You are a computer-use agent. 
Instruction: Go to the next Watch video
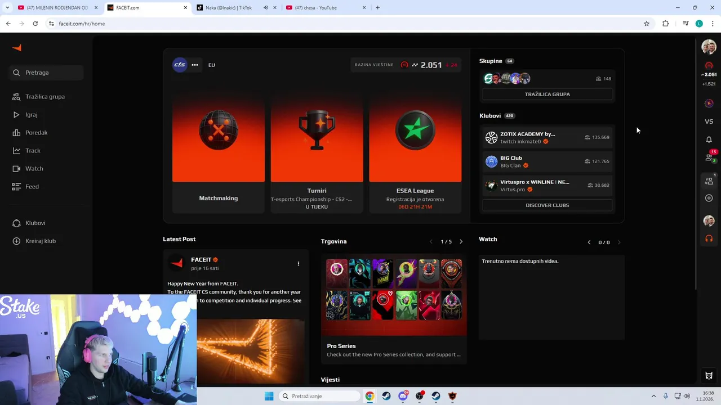pyautogui.click(x=619, y=242)
